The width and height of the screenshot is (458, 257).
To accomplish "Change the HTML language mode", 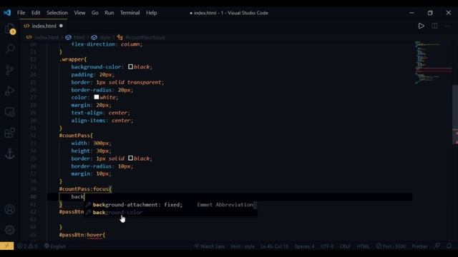I will tap(363, 246).
